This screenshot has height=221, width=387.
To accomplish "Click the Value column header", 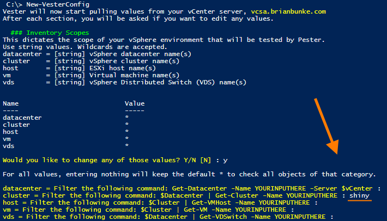I will [x=134, y=103].
